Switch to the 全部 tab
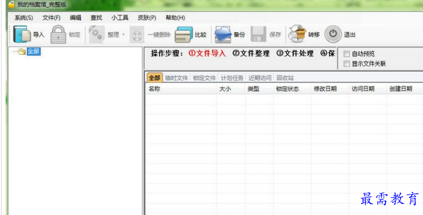 [x=154, y=78]
